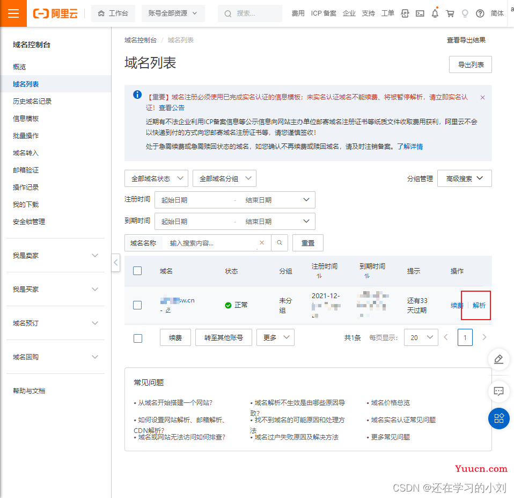This screenshot has width=514, height=498.
Task: Open the floating feedback edit icon
Action: [x=498, y=359]
